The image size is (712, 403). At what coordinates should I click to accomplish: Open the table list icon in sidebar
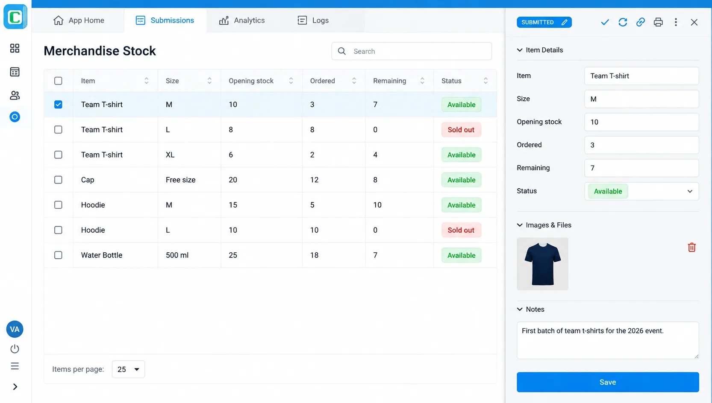click(x=15, y=72)
